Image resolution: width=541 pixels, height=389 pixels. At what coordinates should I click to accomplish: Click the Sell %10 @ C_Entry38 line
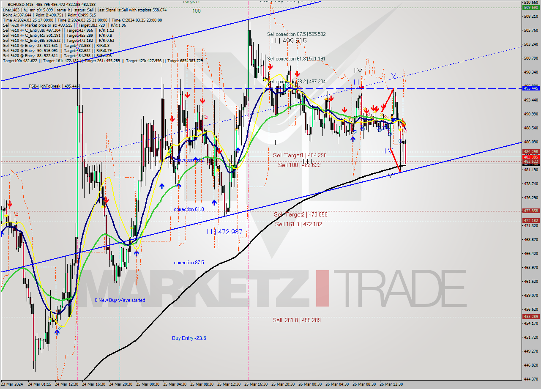(58, 30)
